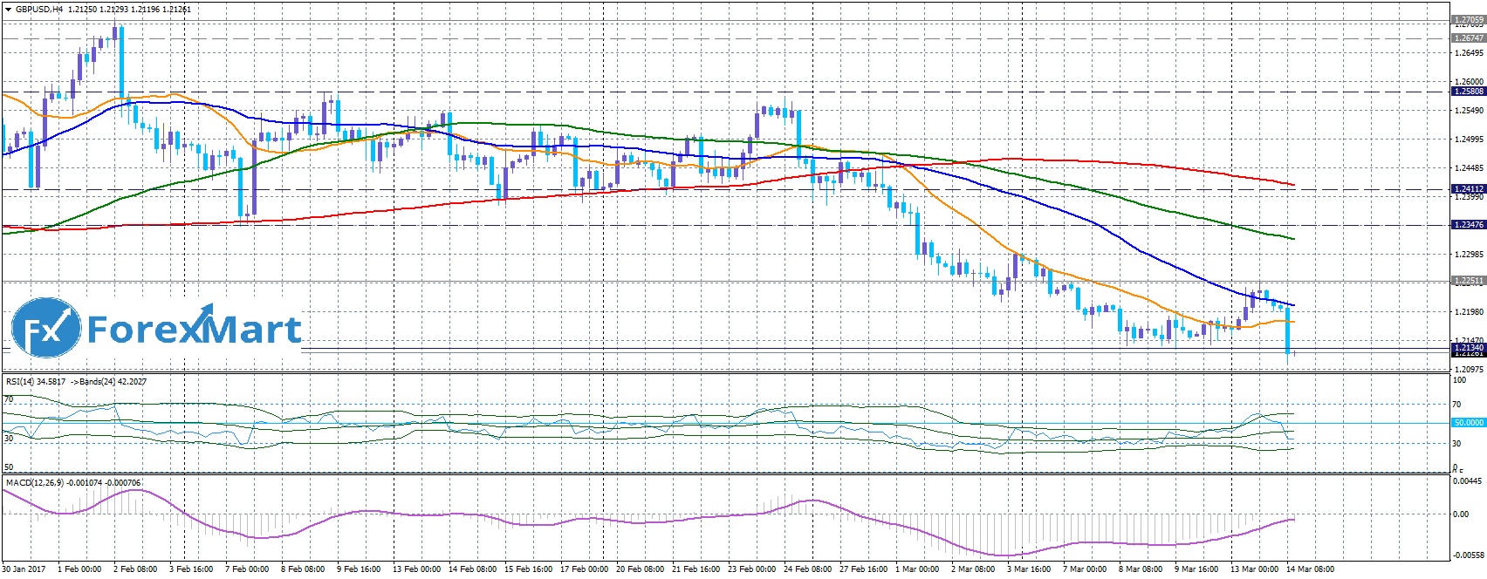Select the 1.26747 price level tag
This screenshot has width=1487, height=579.
click(1467, 38)
